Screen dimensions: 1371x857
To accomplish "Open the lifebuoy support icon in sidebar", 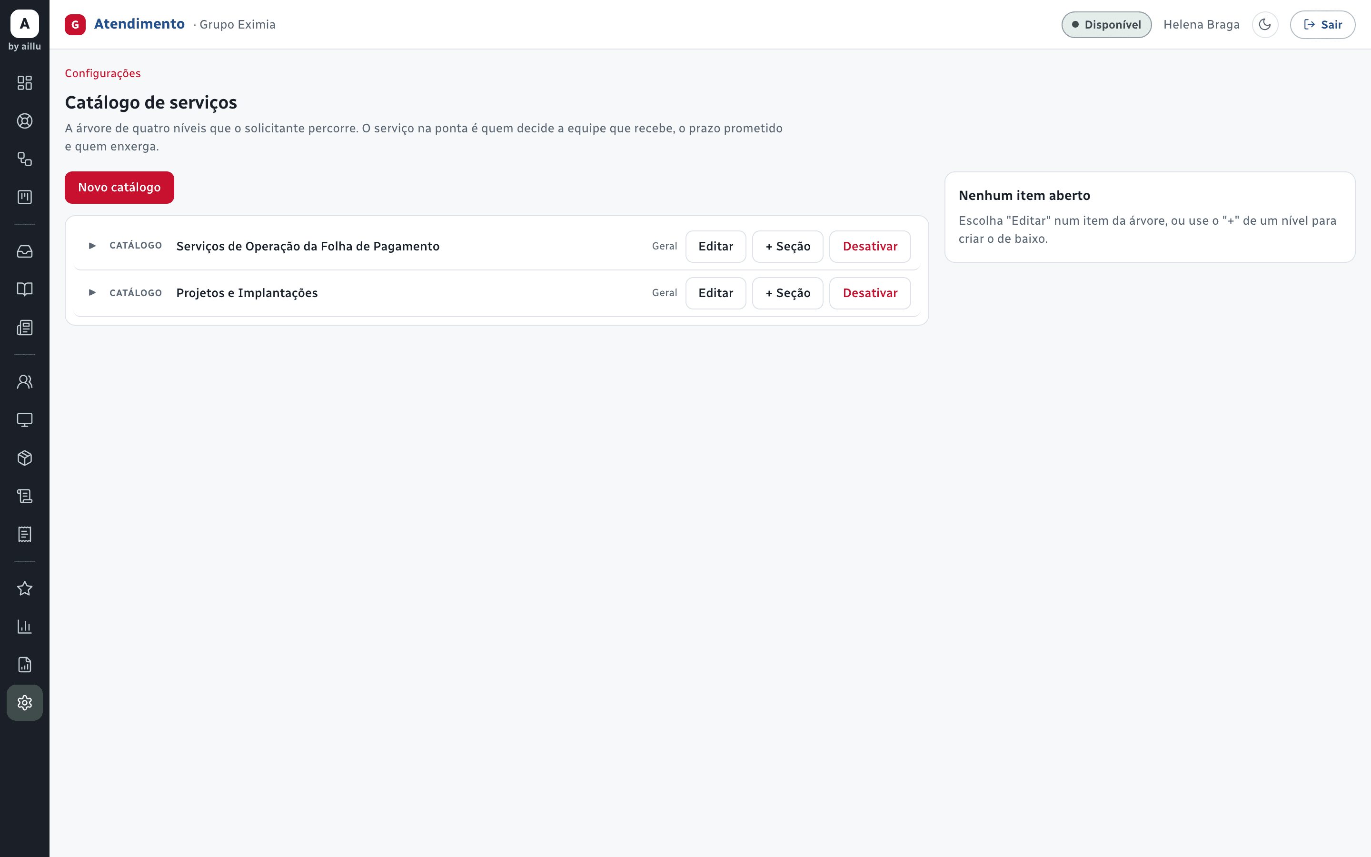I will [24, 121].
